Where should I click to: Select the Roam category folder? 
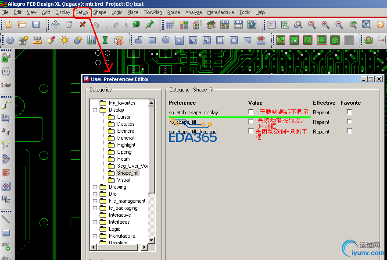click(x=123, y=159)
